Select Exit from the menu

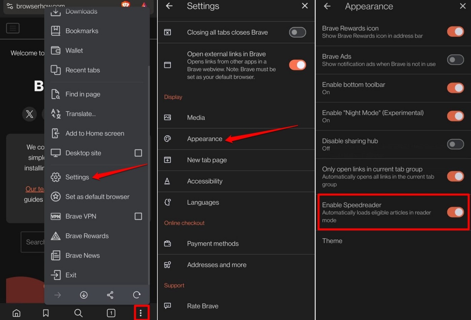tap(97, 275)
